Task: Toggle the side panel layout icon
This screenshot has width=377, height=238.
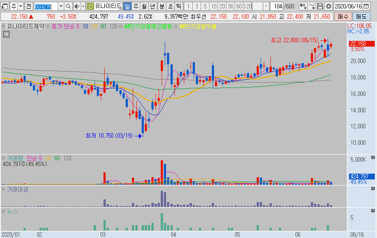Action: [5, 6]
